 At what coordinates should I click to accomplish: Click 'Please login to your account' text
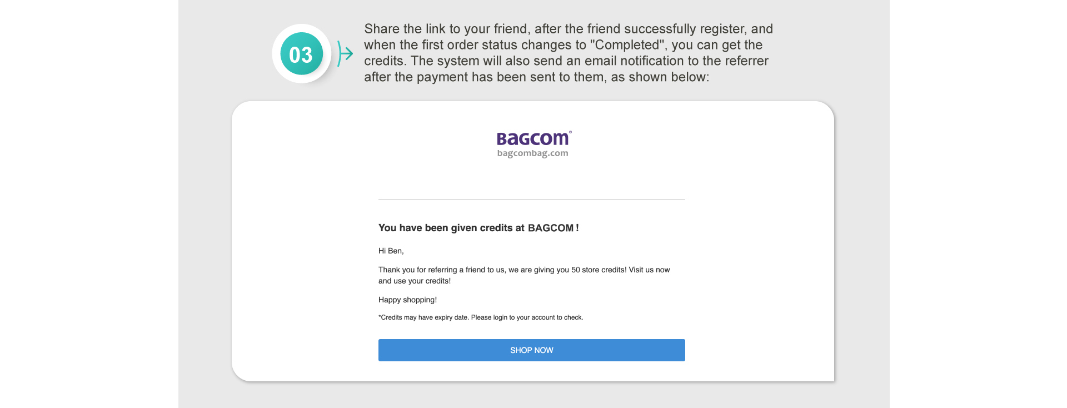point(527,317)
